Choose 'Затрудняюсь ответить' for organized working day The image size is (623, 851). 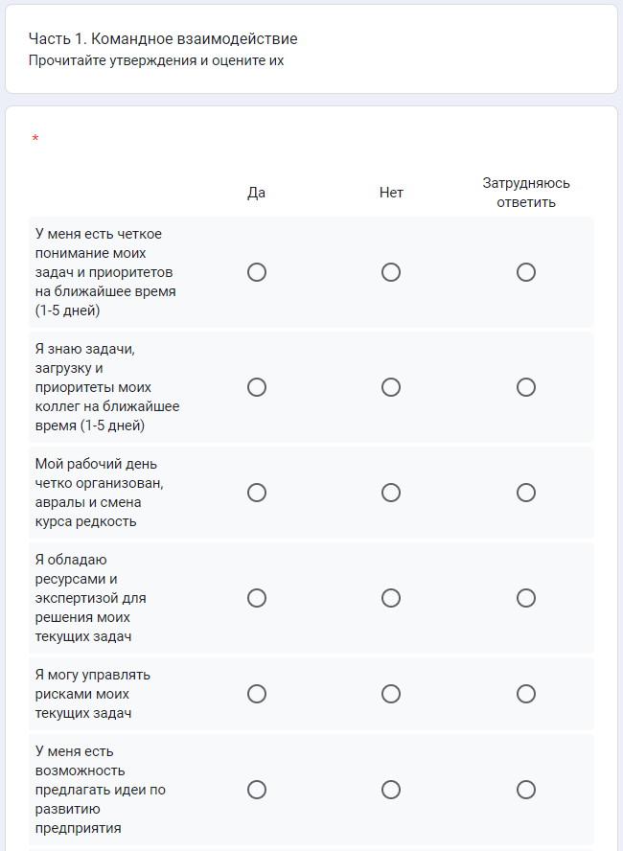[525, 493]
